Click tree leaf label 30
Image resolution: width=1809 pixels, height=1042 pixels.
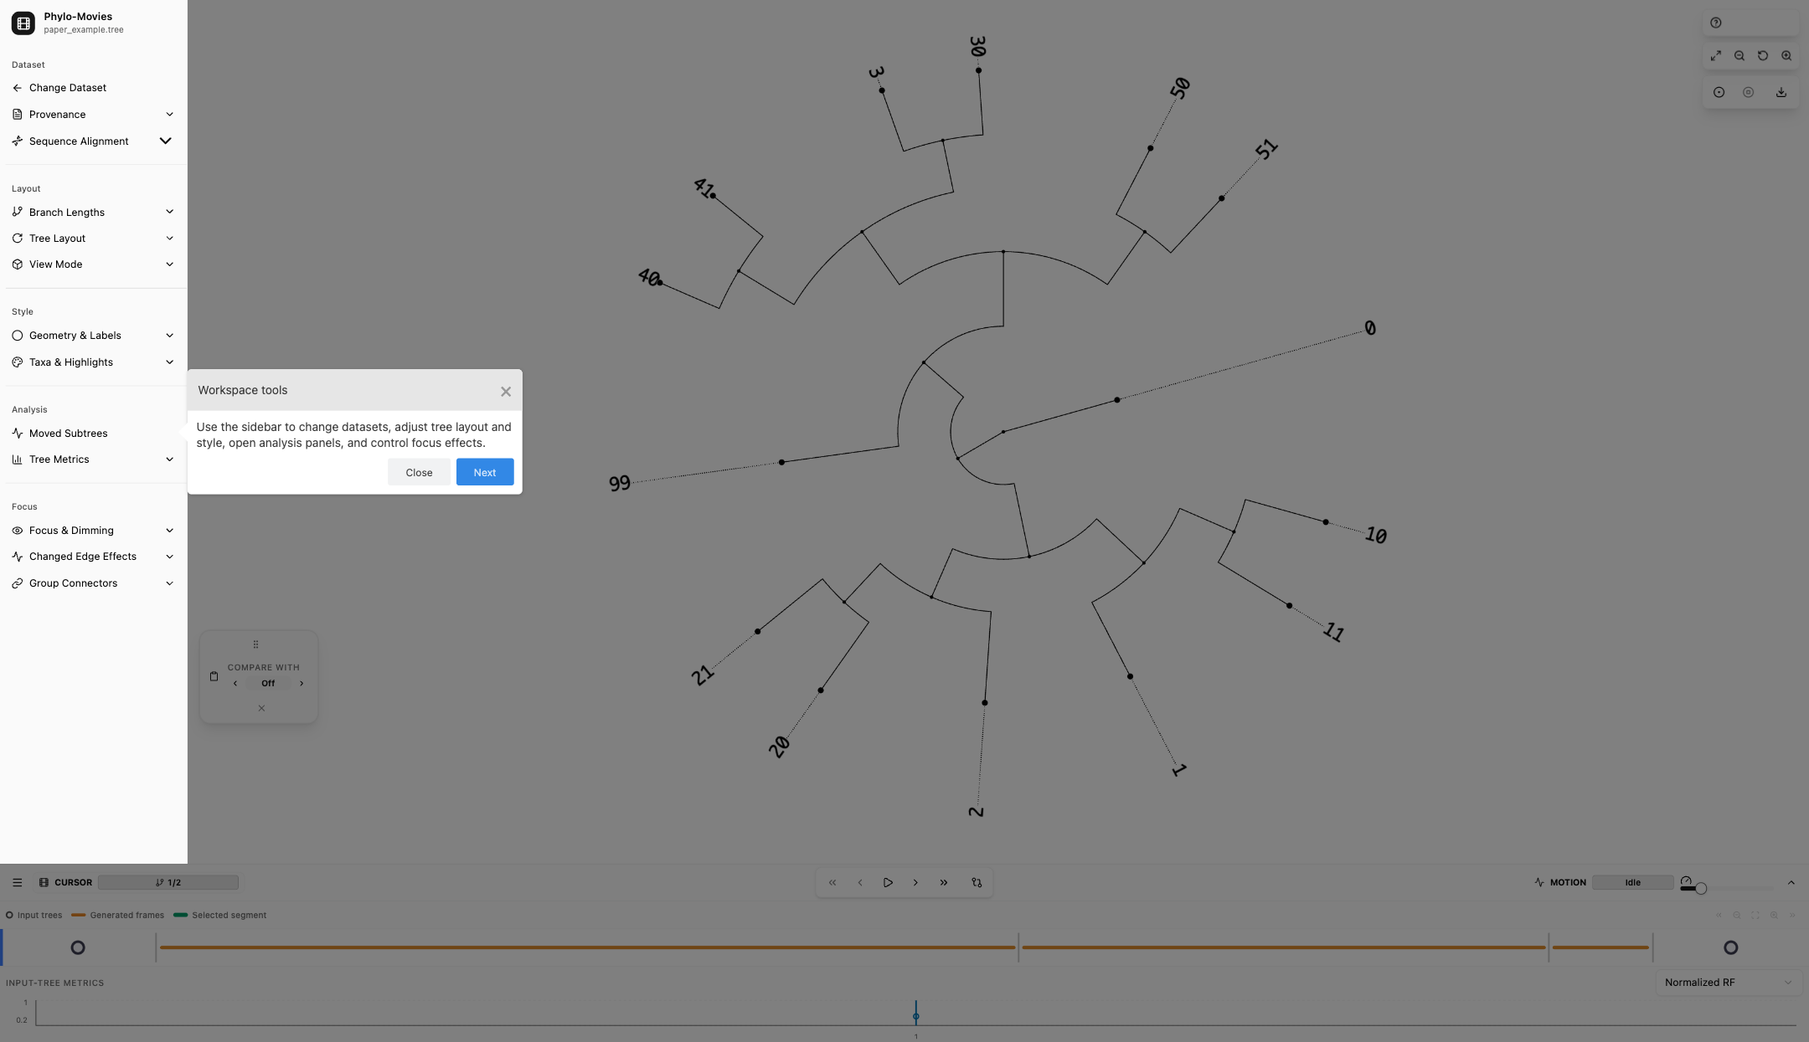(977, 46)
